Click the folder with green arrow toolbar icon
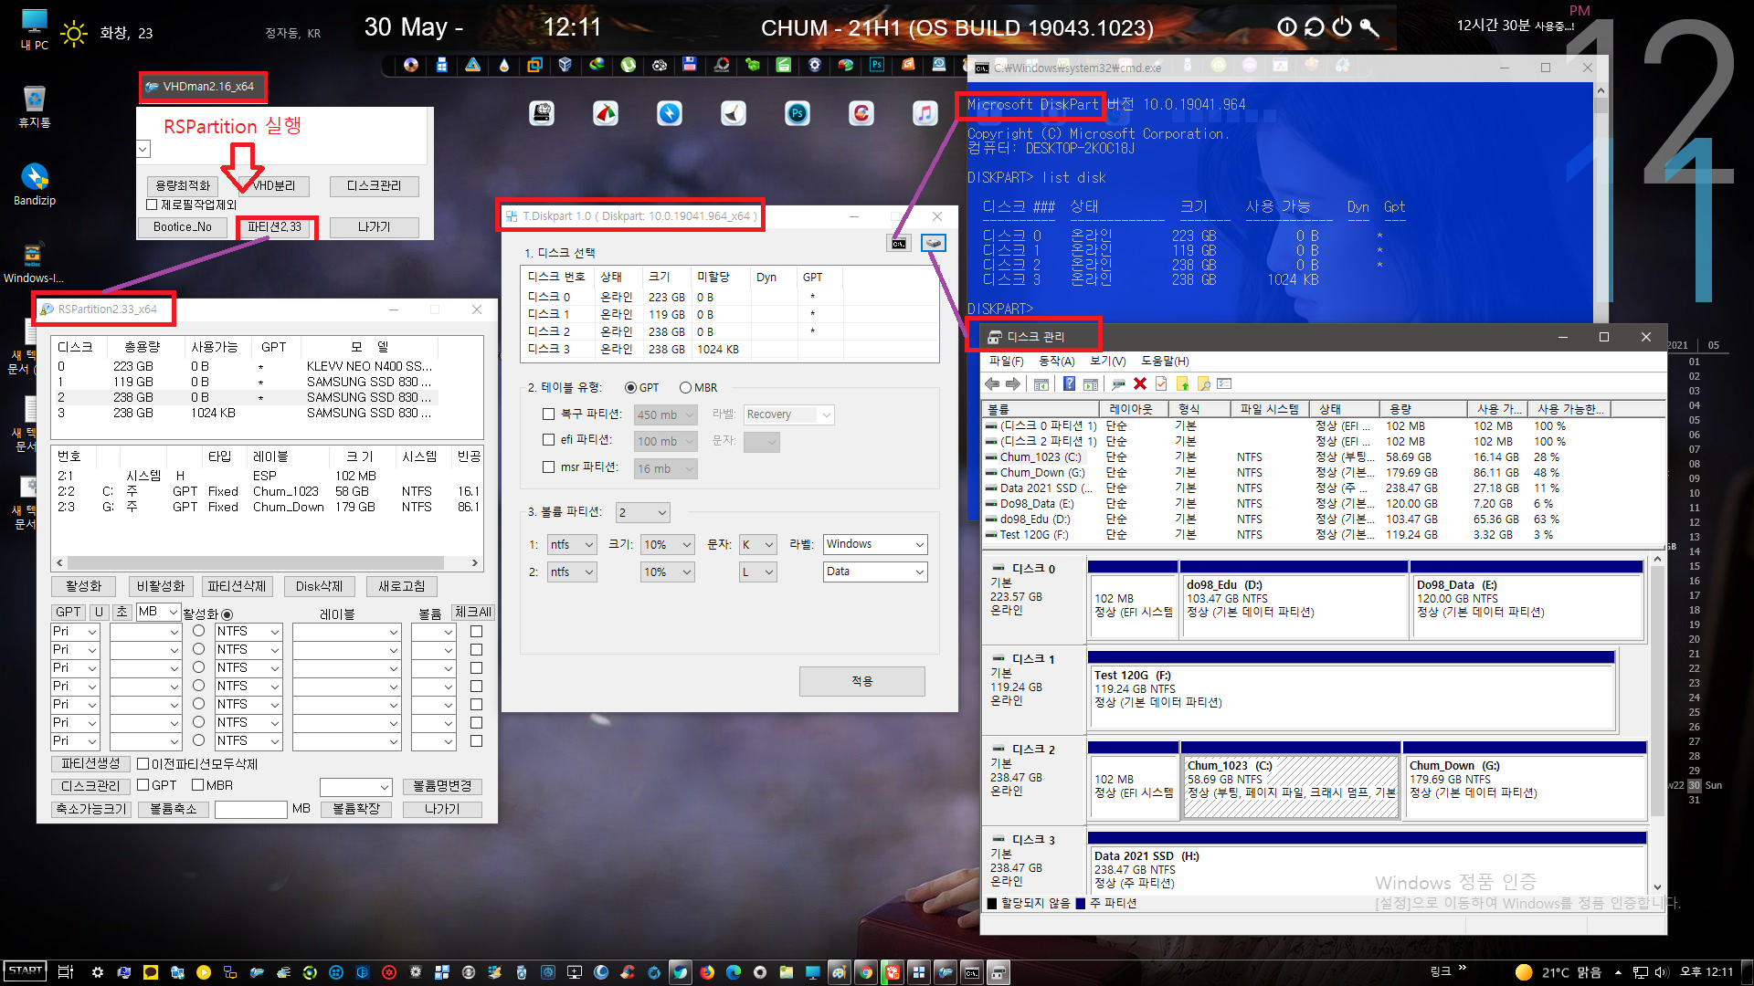1754x986 pixels. coord(1182,383)
